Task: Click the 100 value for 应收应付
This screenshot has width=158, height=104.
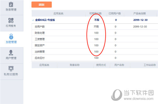Action: pyautogui.click(x=96, y=58)
